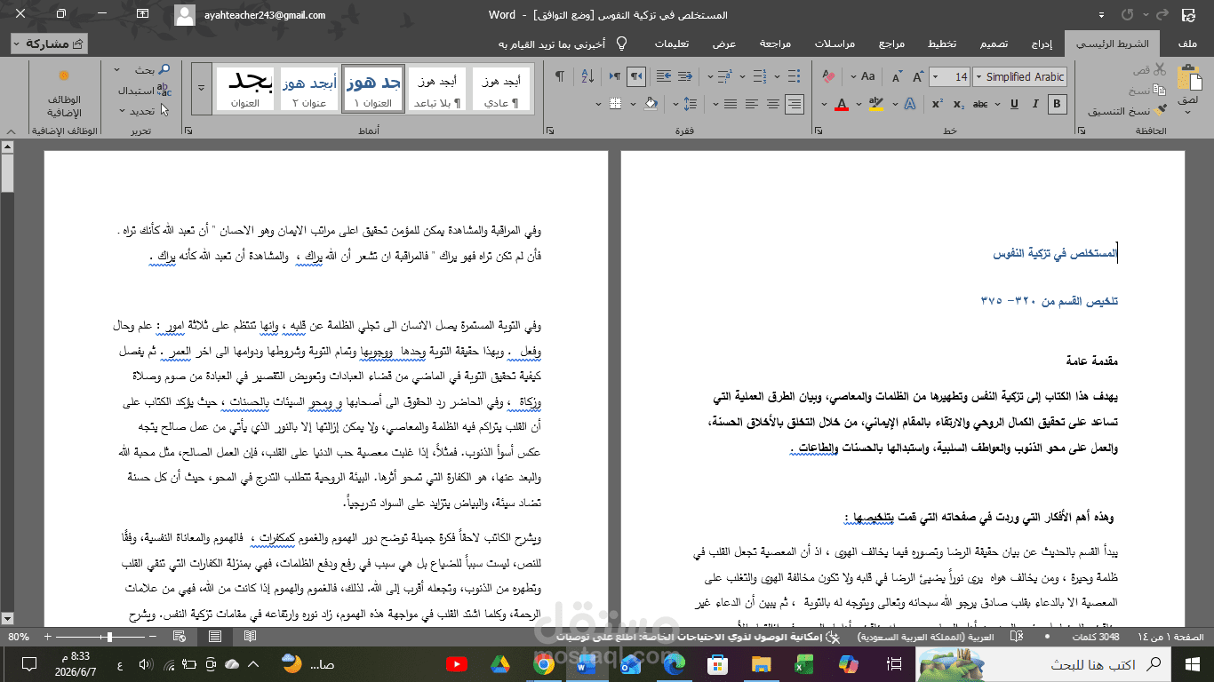Clear all formatting with the eraser icon
Image resolution: width=1214 pixels, height=682 pixels.
click(x=828, y=77)
